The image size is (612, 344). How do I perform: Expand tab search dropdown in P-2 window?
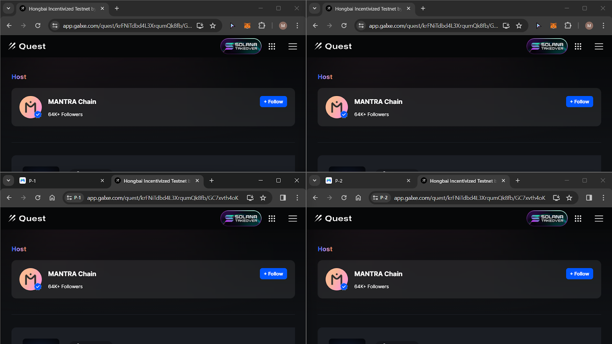[x=314, y=180]
